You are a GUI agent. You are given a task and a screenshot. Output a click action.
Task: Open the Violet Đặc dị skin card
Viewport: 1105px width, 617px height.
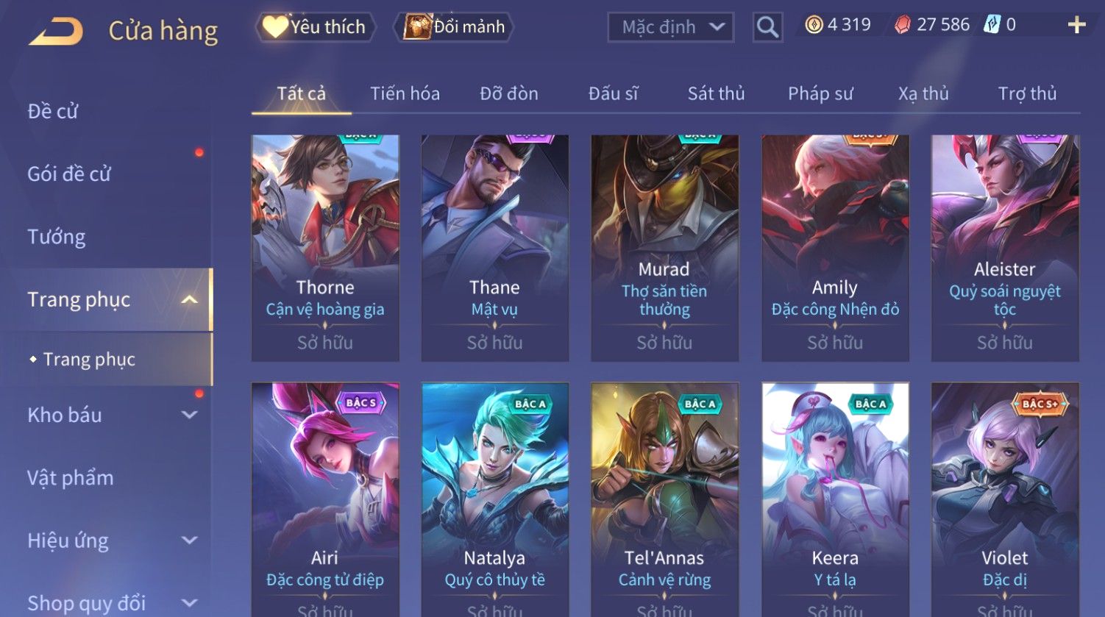click(x=1005, y=499)
